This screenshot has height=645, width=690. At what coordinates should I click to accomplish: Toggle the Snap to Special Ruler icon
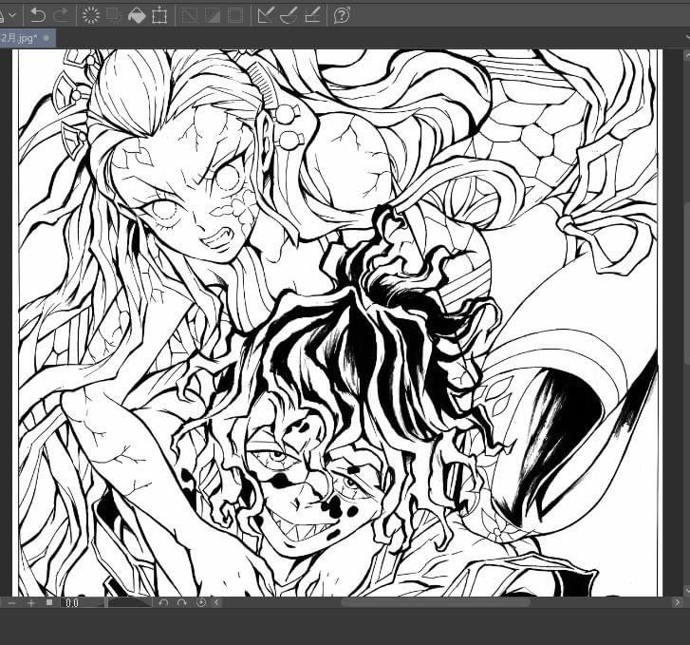(x=289, y=15)
